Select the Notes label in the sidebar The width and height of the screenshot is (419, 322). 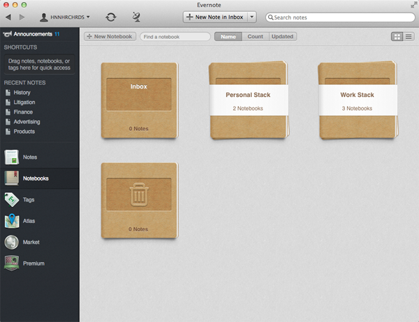[30, 157]
